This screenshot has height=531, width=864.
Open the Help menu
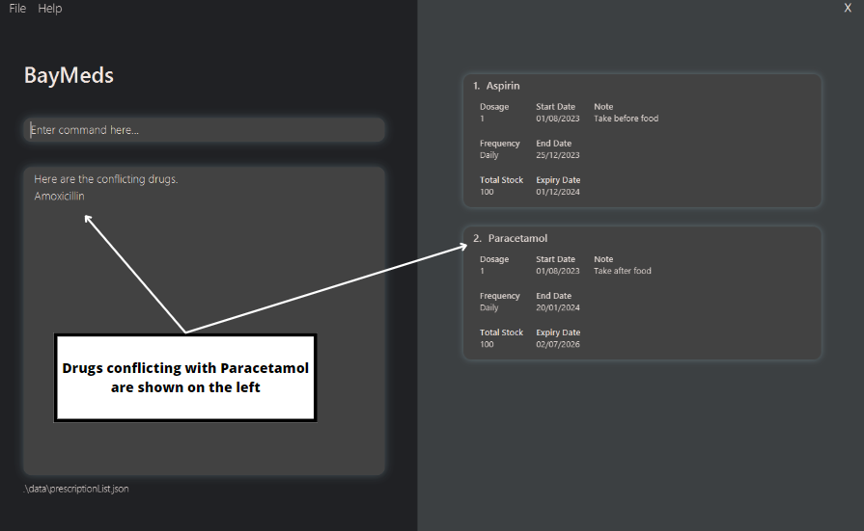[49, 9]
